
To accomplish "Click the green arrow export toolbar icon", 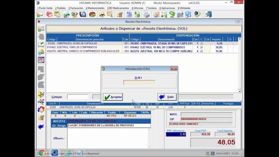I will tap(66, 15).
